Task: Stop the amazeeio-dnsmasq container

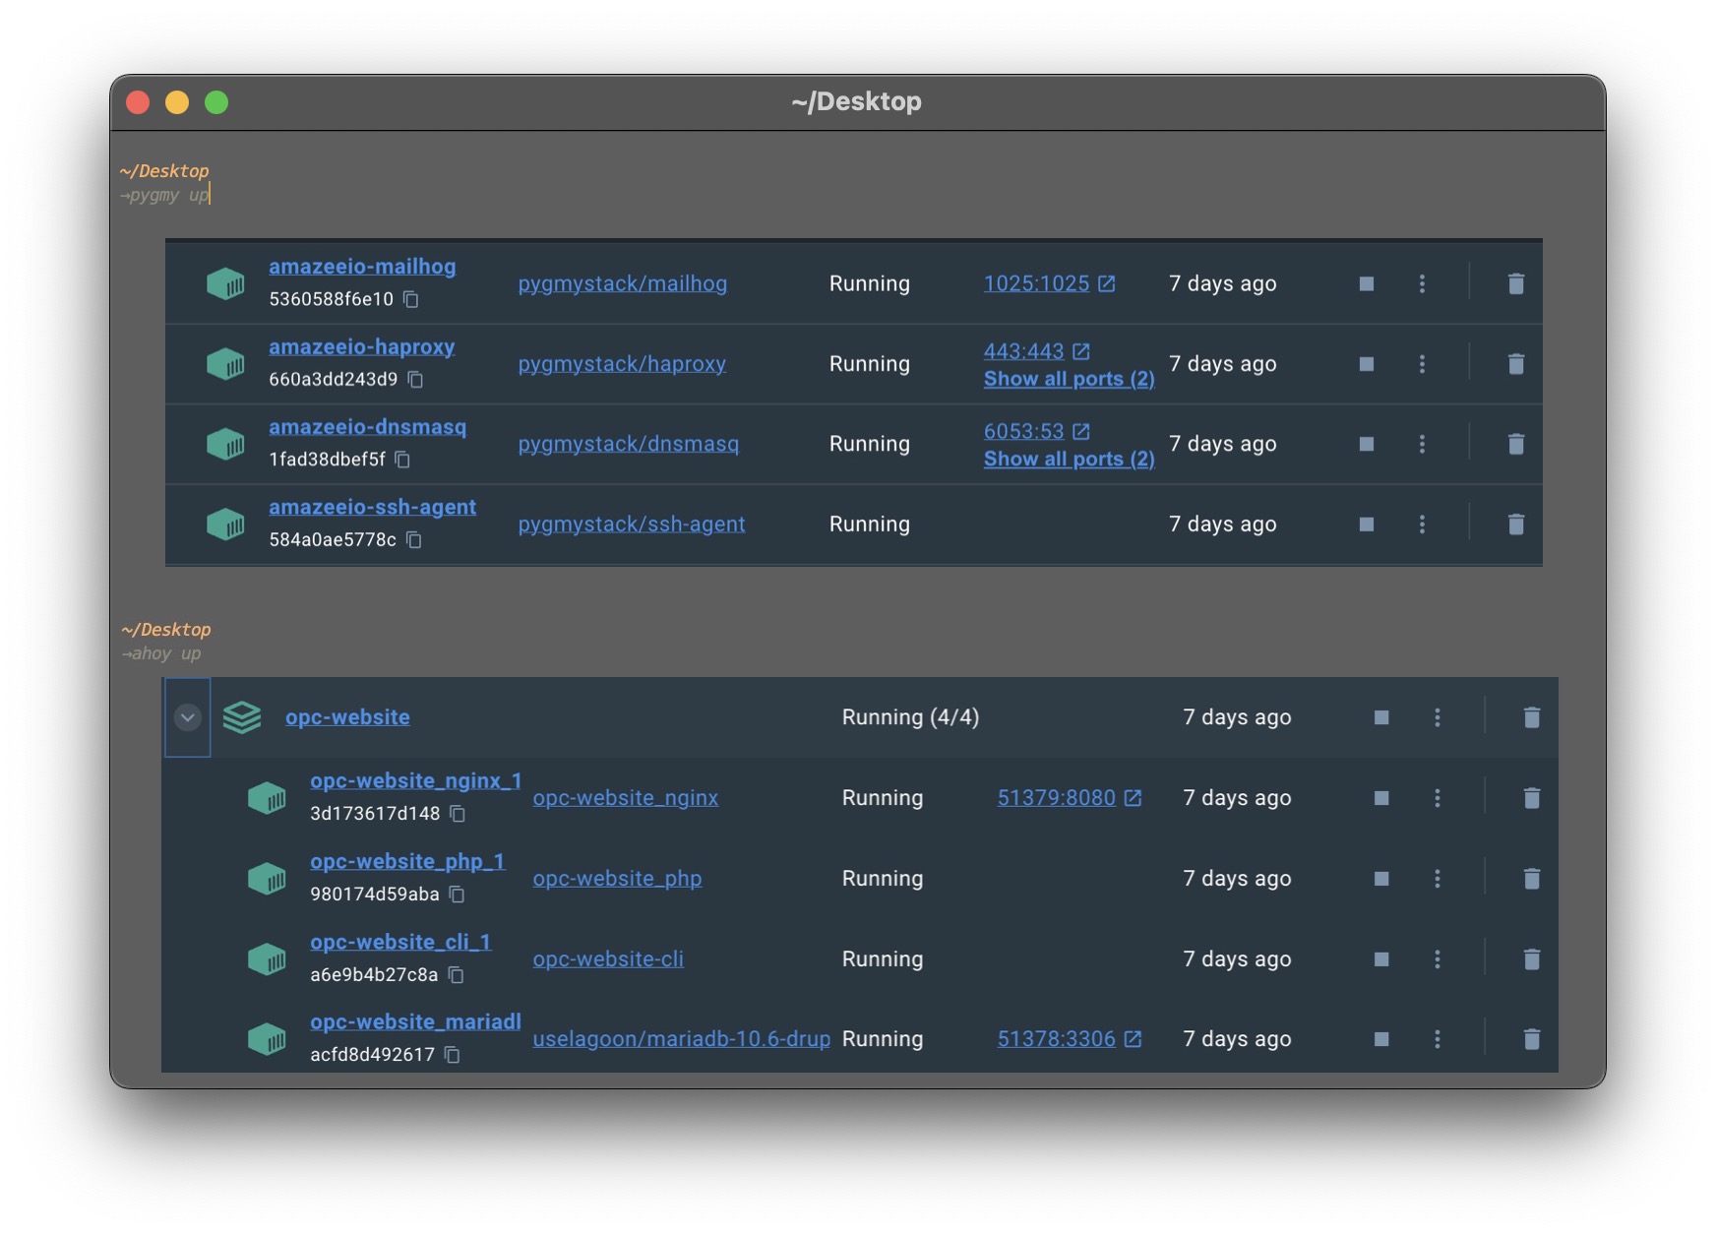Action: [1366, 444]
